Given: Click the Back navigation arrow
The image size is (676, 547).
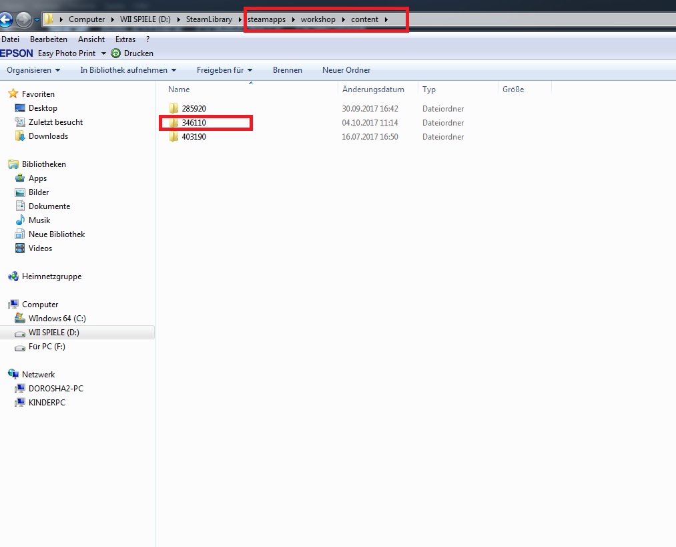Looking at the screenshot, I should pos(5,19).
